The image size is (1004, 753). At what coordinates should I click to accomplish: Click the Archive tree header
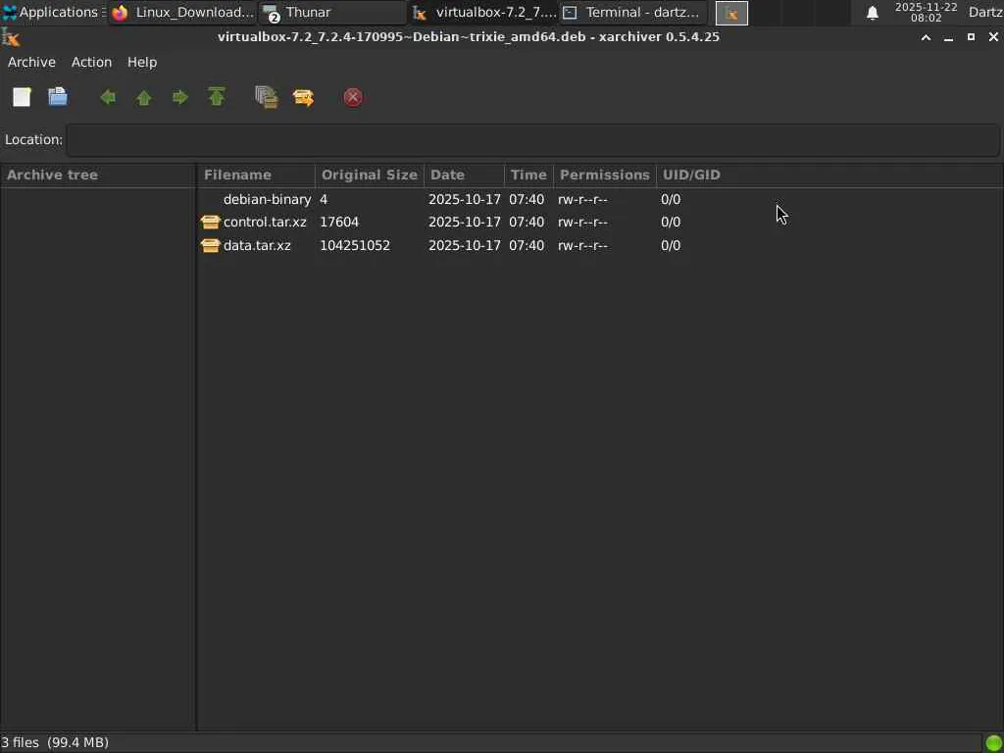(98, 175)
